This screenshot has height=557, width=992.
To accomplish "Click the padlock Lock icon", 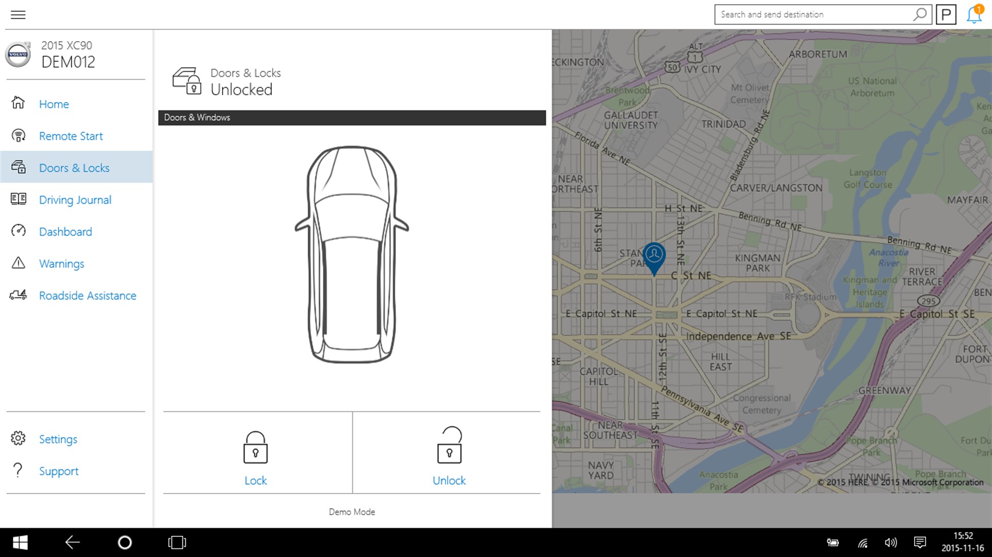I will 255,448.
